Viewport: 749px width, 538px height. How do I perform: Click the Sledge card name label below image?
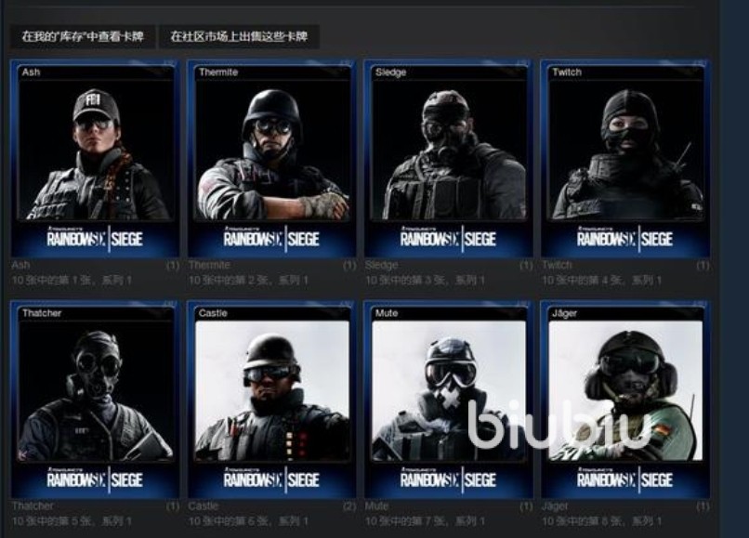point(381,265)
